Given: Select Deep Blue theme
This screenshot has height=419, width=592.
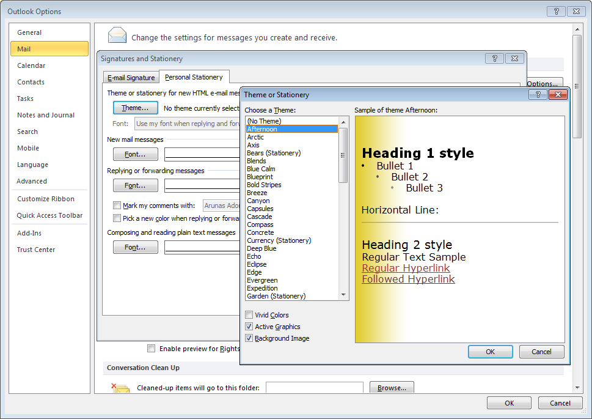Looking at the screenshot, I should (292, 248).
